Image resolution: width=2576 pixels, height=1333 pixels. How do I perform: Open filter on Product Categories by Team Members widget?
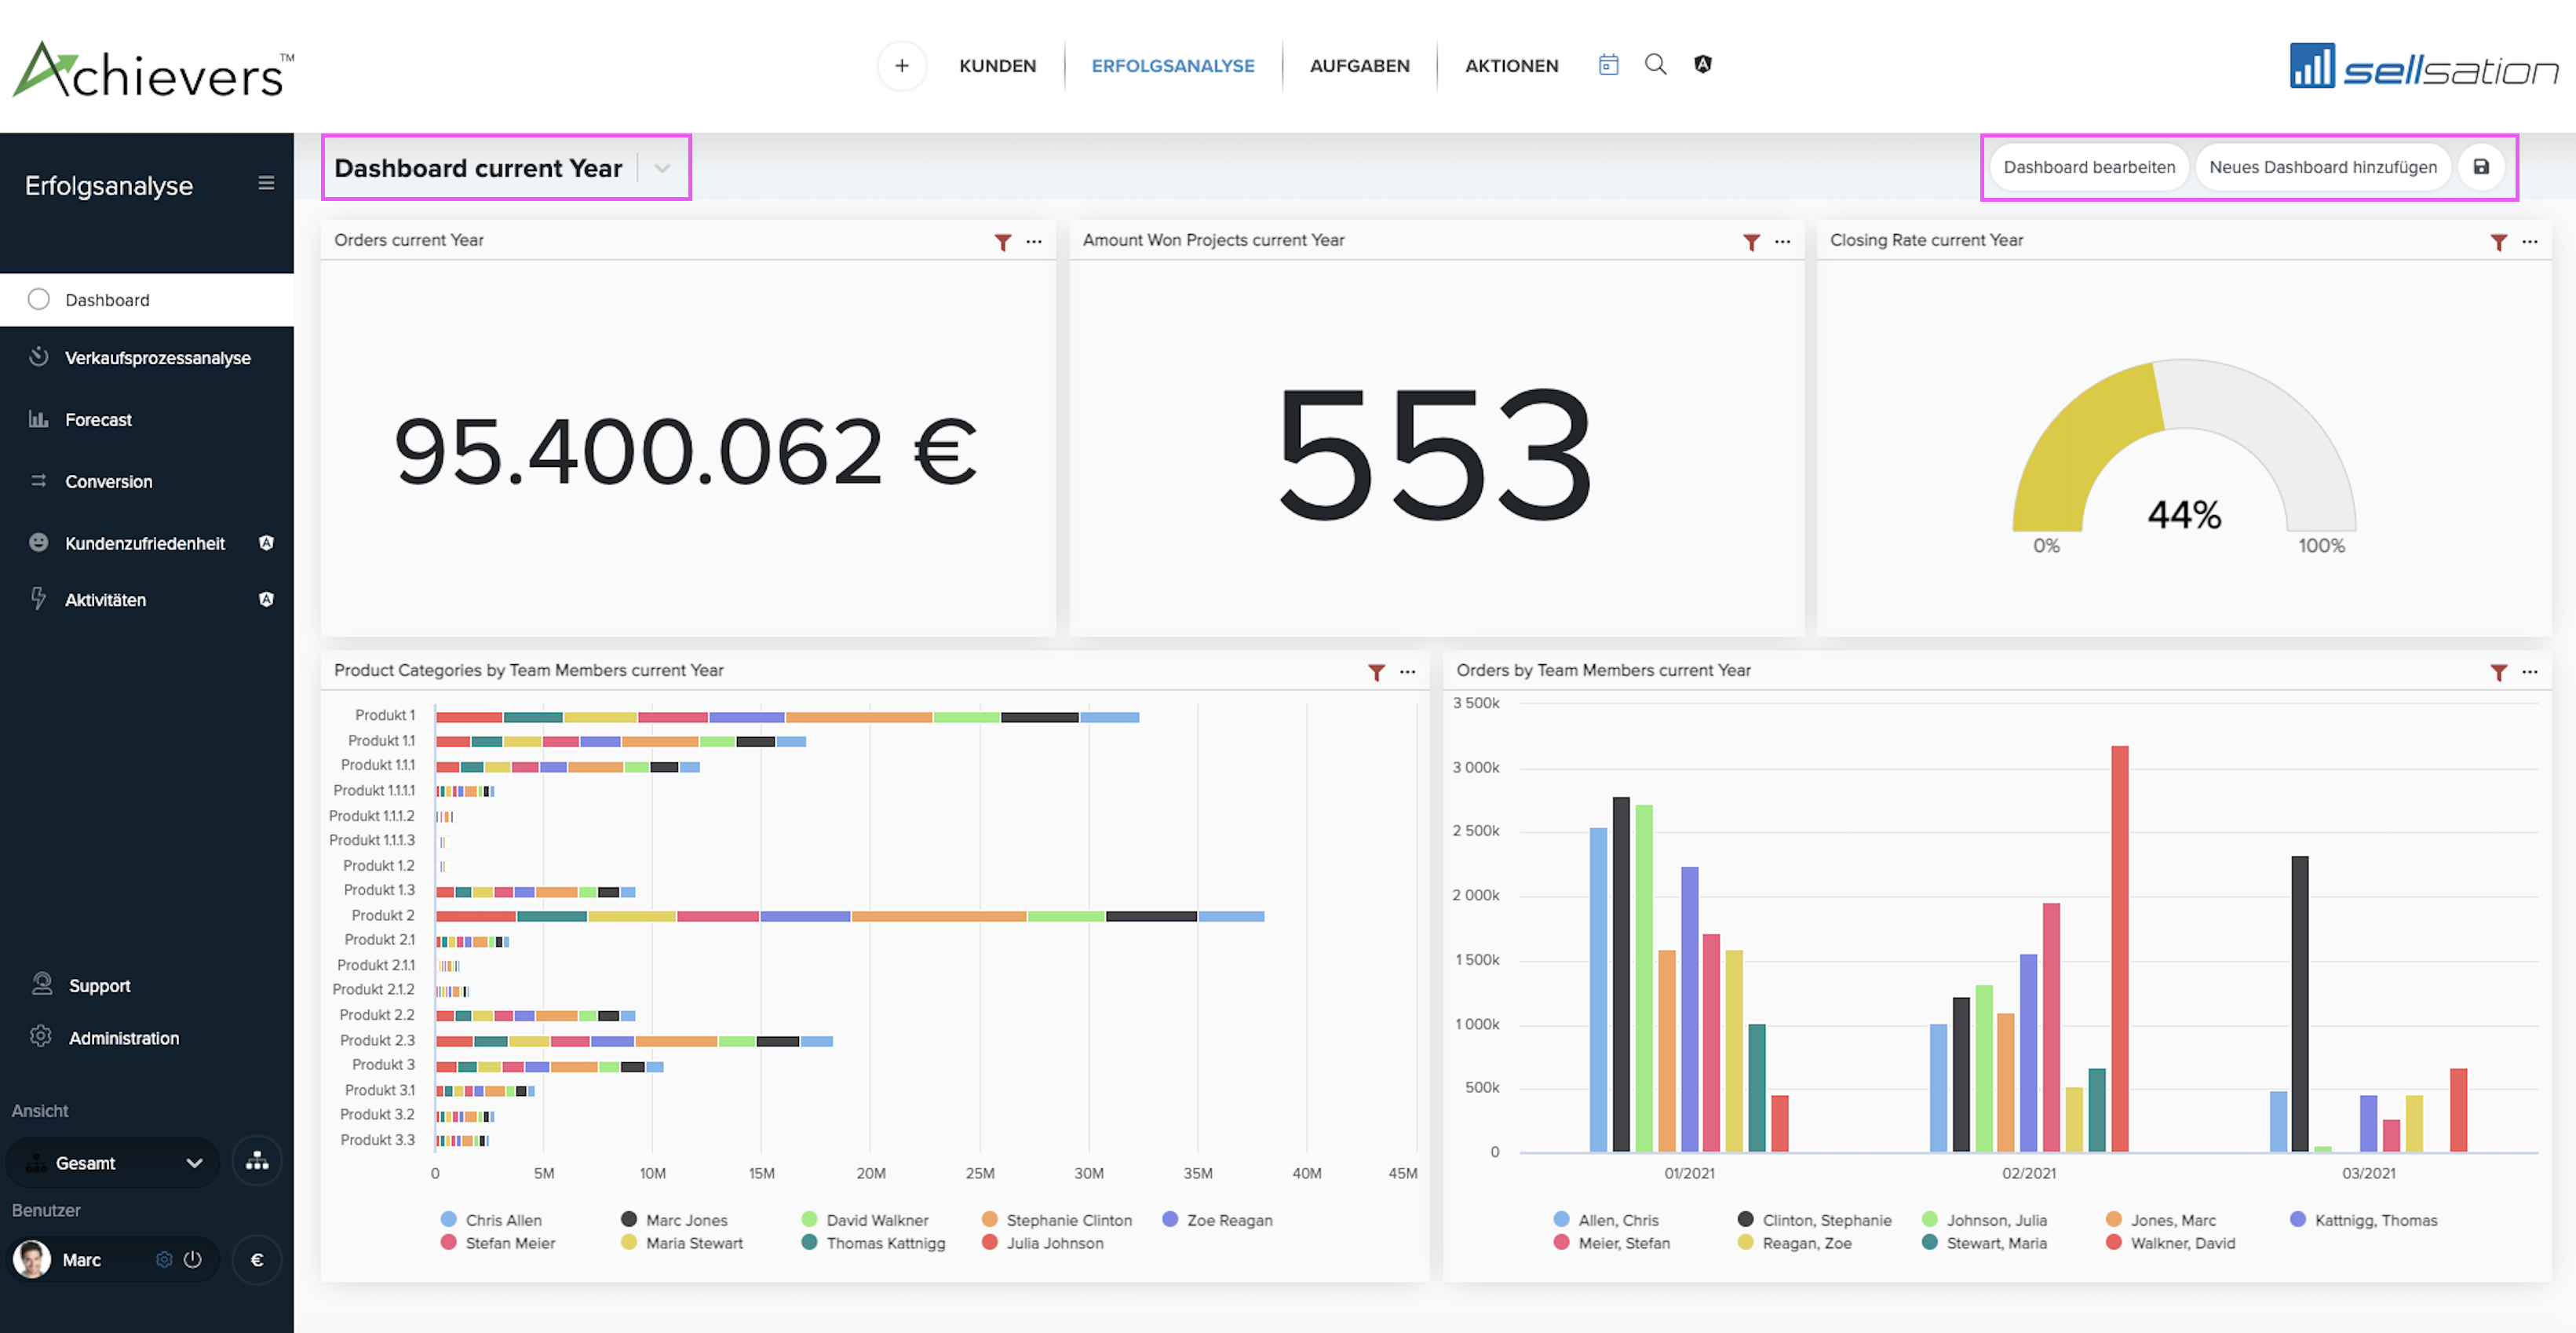click(x=1376, y=672)
